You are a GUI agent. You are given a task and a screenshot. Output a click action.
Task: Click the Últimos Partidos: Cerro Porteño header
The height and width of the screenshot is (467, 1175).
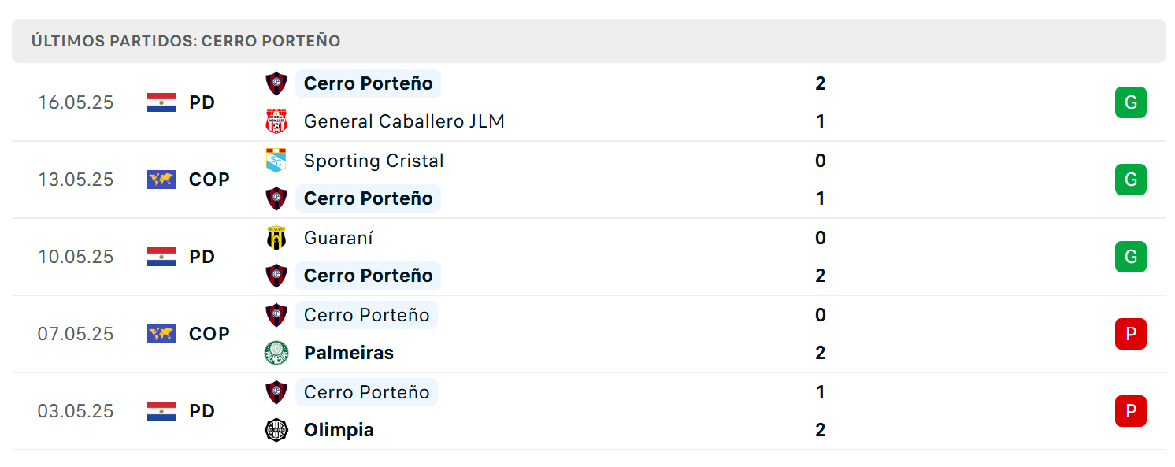pos(186,41)
